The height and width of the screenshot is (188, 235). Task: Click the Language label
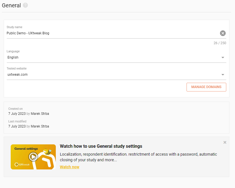pos(13,51)
